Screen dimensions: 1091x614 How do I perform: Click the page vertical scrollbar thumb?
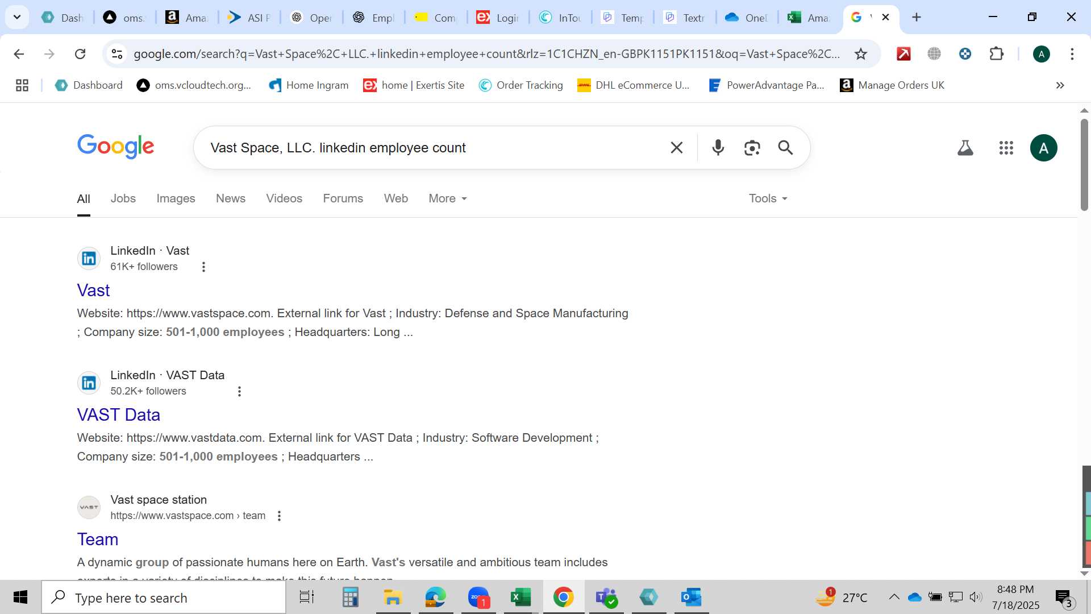tap(1084, 165)
